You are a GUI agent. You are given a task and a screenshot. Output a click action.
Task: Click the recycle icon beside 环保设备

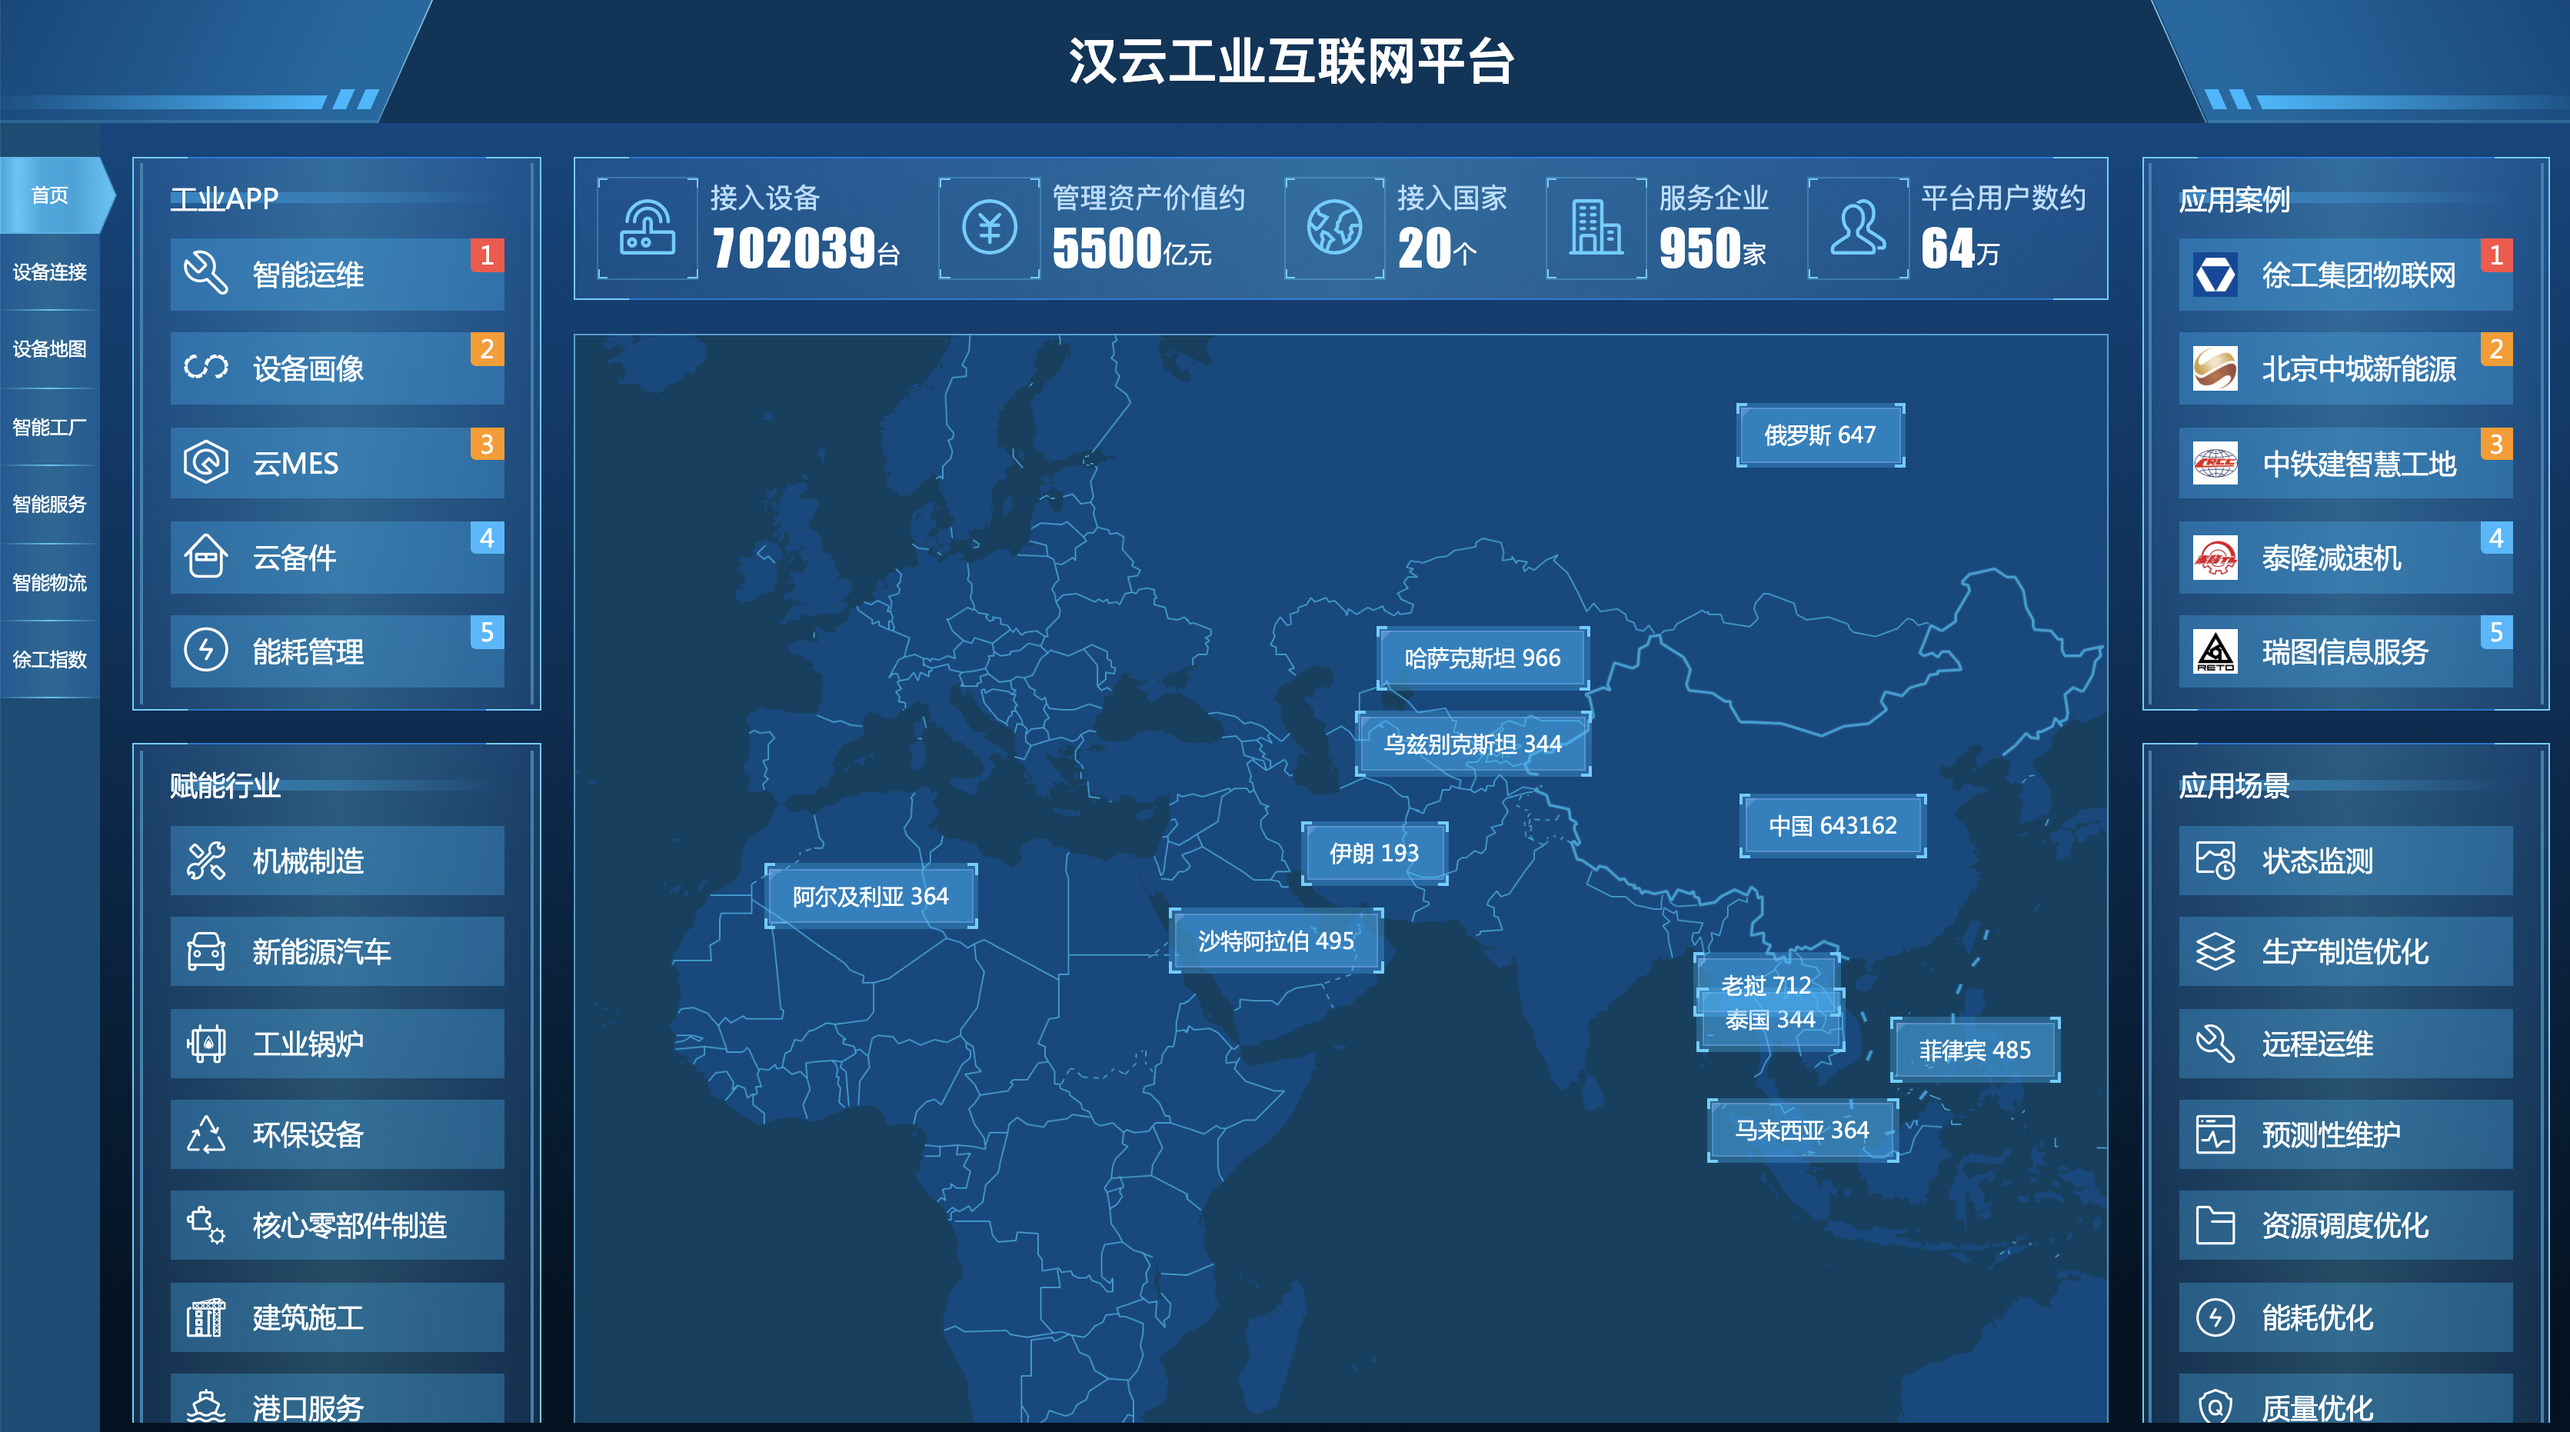coord(205,1134)
